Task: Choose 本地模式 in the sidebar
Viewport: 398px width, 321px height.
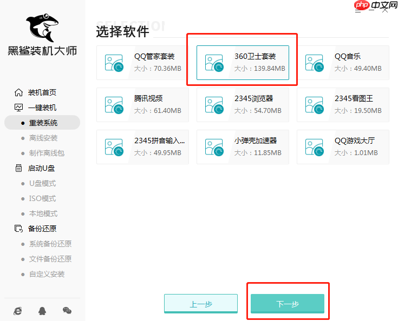Action: tap(43, 213)
